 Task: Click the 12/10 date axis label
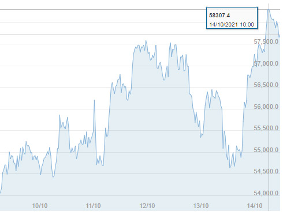[147, 206]
